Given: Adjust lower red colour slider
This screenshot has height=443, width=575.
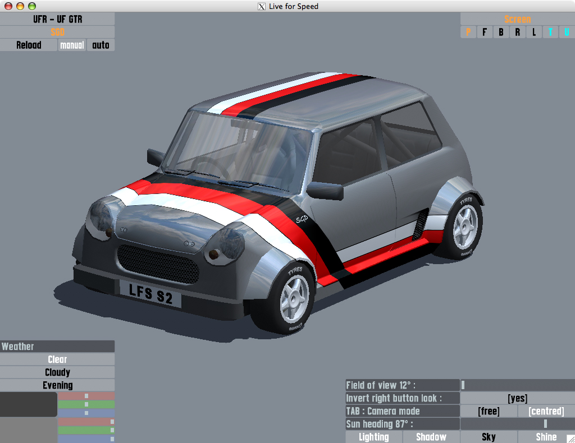Looking at the screenshot, I should 86,422.
